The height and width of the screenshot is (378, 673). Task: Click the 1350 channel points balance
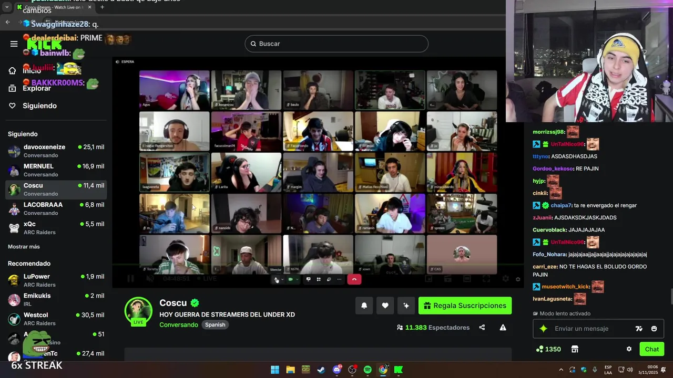click(x=548, y=349)
